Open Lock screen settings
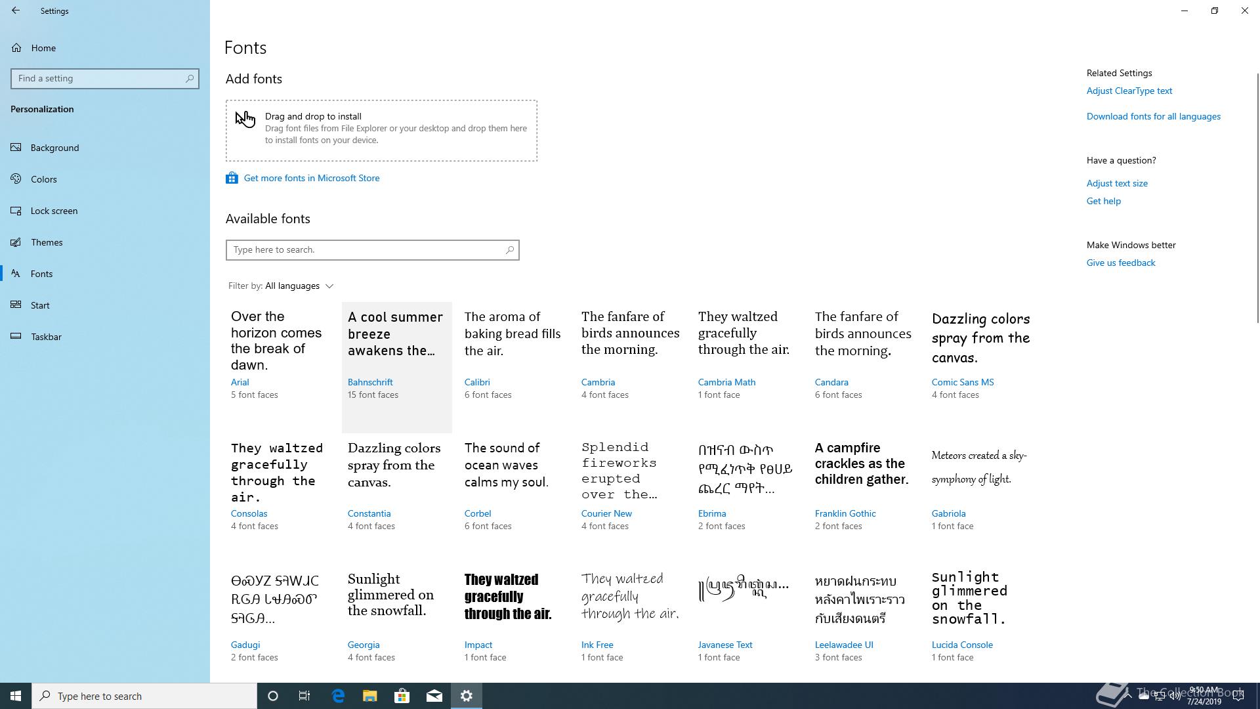 [x=105, y=211]
